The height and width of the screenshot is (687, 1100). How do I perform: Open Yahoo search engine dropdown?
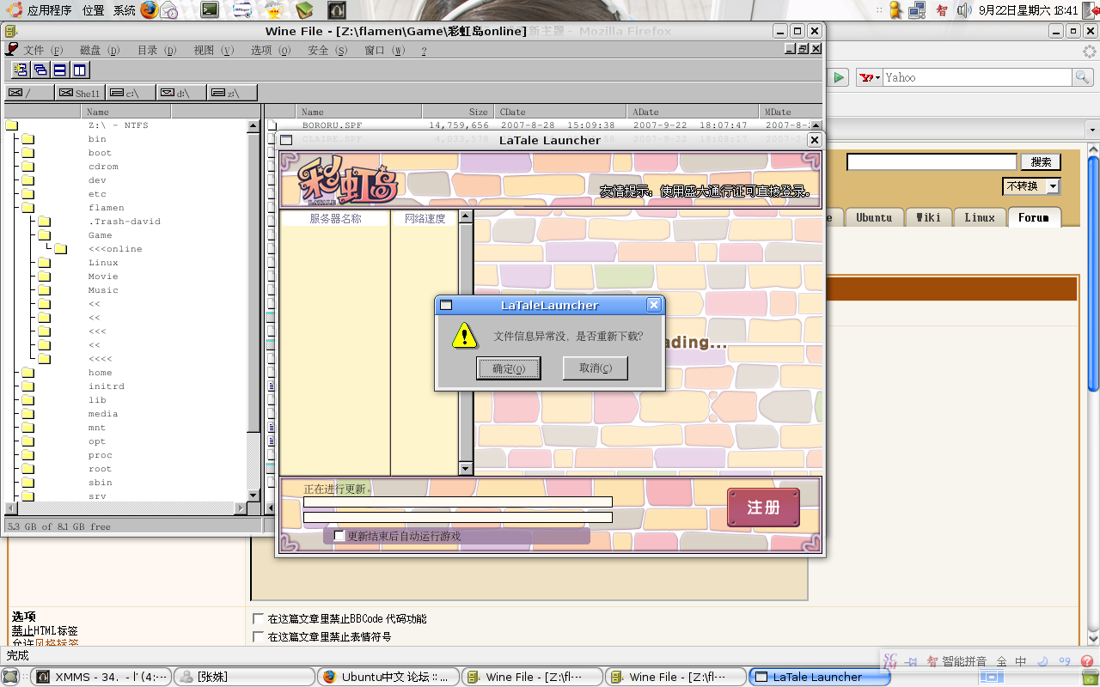tap(871, 77)
